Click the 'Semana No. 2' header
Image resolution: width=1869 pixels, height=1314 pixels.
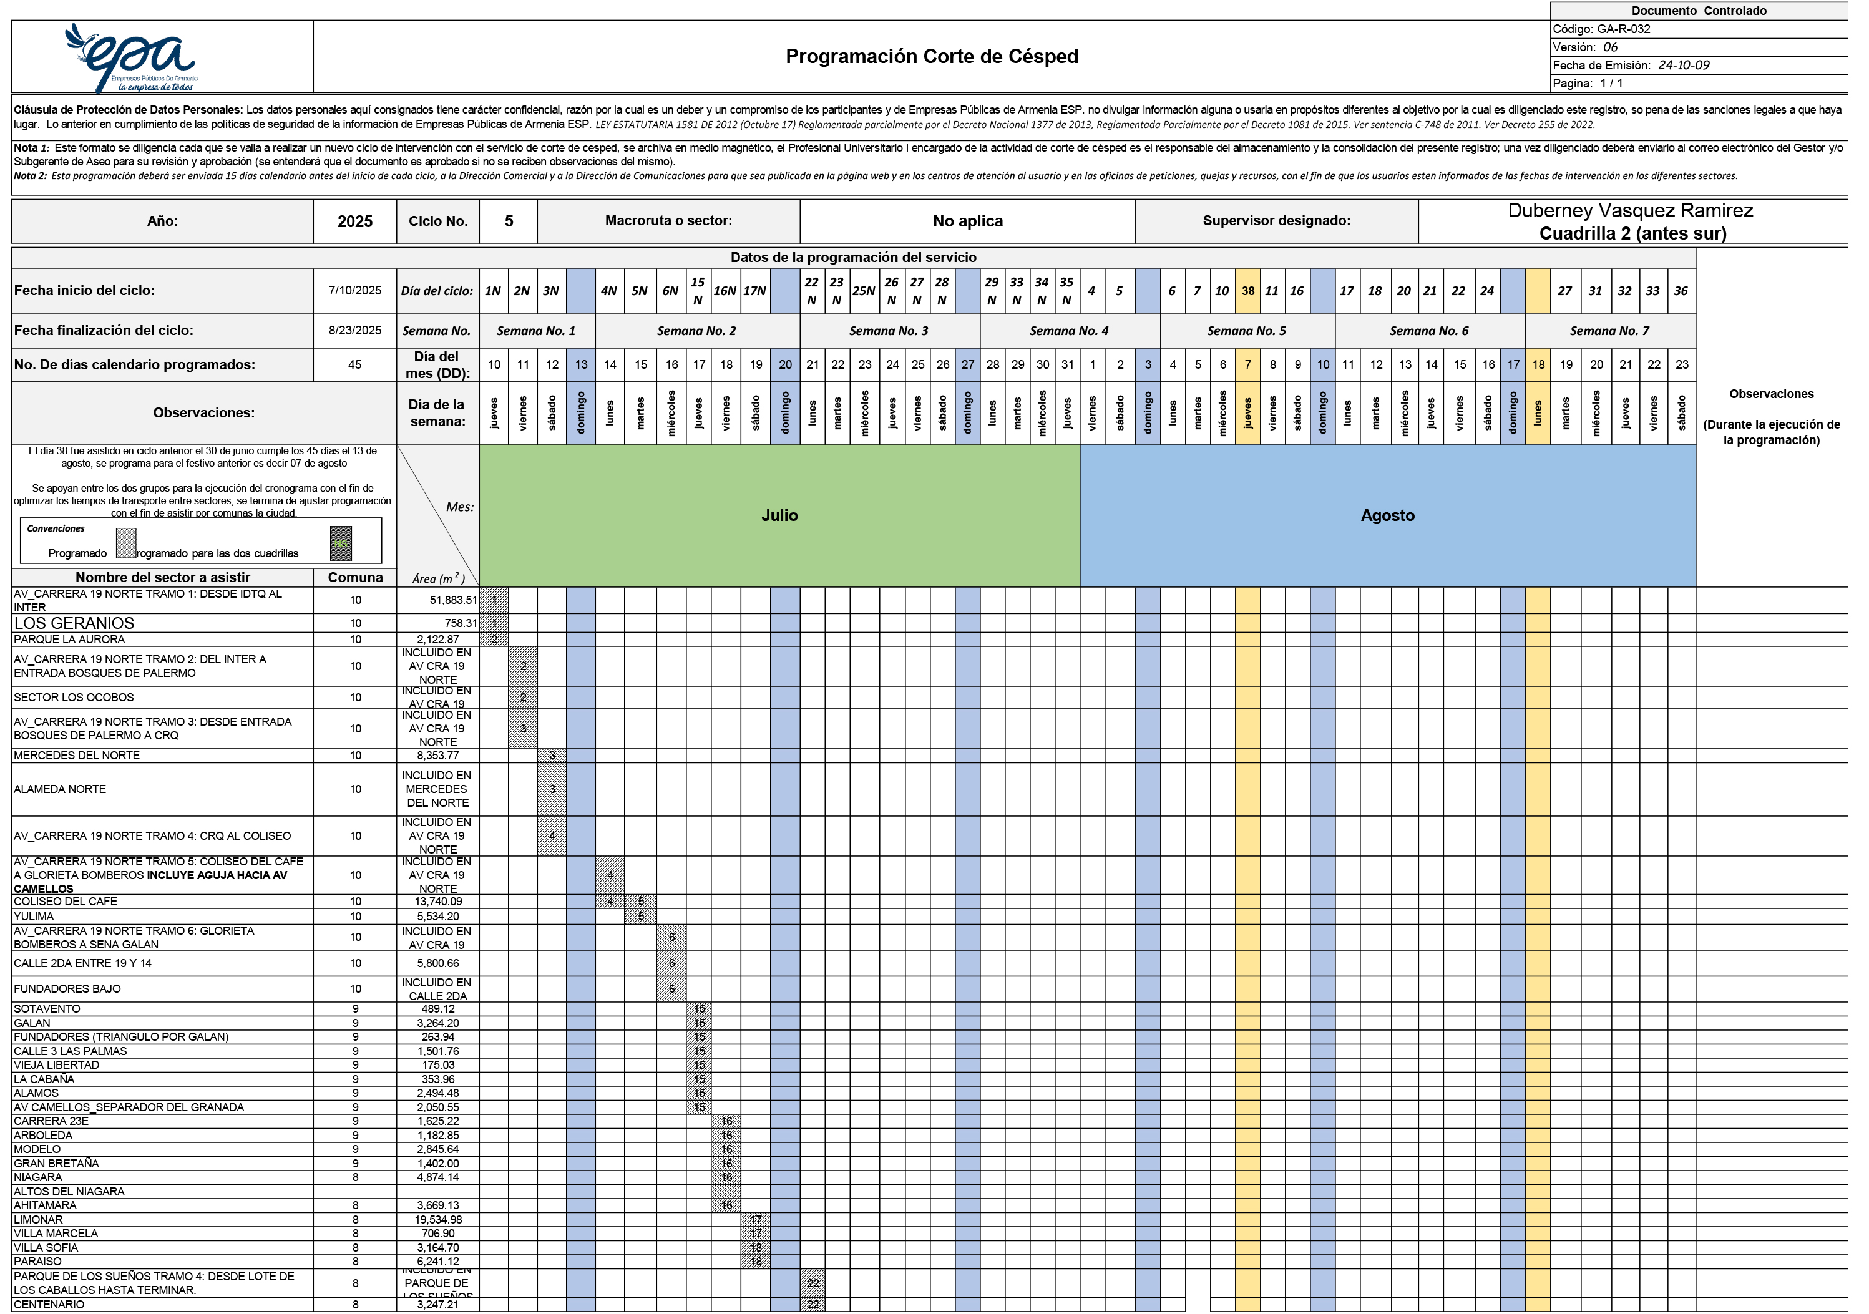point(697,331)
